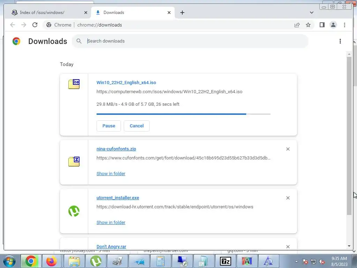Bookmark this page with the star
The height and width of the screenshot is (268, 357).
point(308,25)
